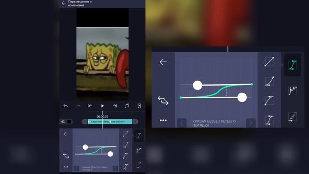Select stepped curve type in small panel

pyautogui.click(x=139, y=165)
